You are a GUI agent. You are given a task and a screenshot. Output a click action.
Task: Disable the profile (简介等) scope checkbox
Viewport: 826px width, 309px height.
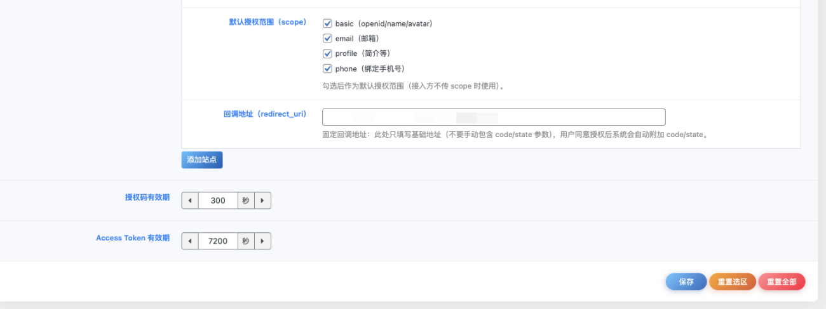point(328,54)
